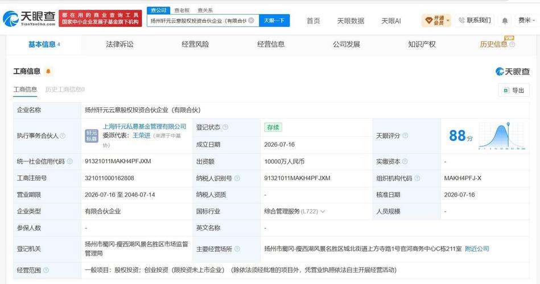
Task: Open the 公司发展 tab
Action: 347,44
